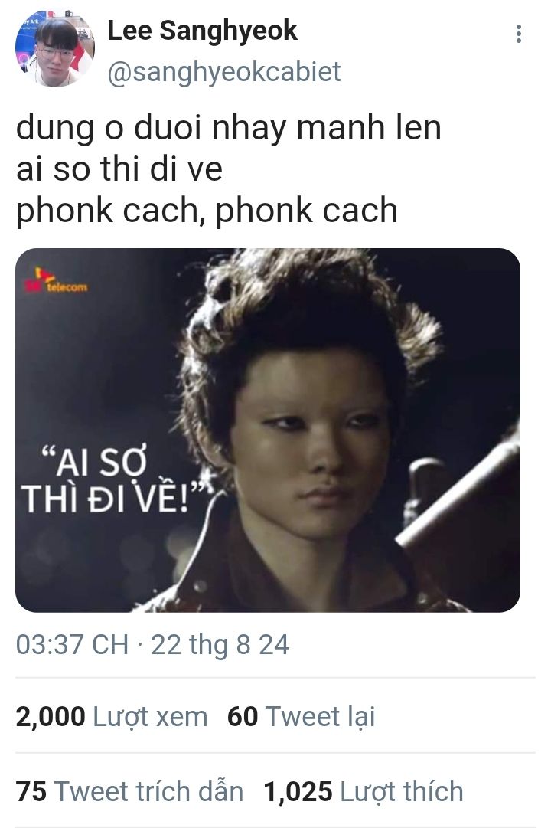The image size is (551, 828).
Task: Click the SK telecom logo in image
Action: click(x=55, y=280)
